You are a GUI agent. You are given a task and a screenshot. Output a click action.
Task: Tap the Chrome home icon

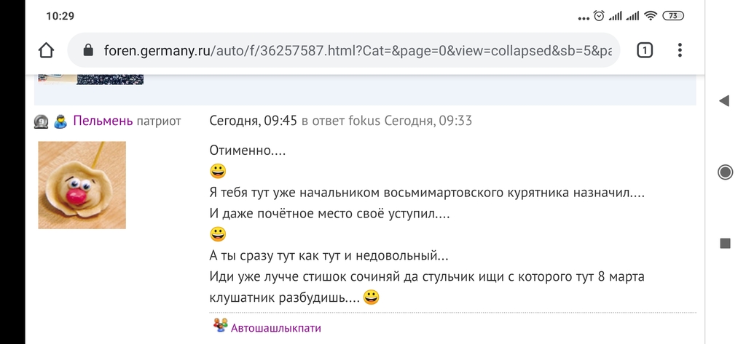pyautogui.click(x=46, y=50)
